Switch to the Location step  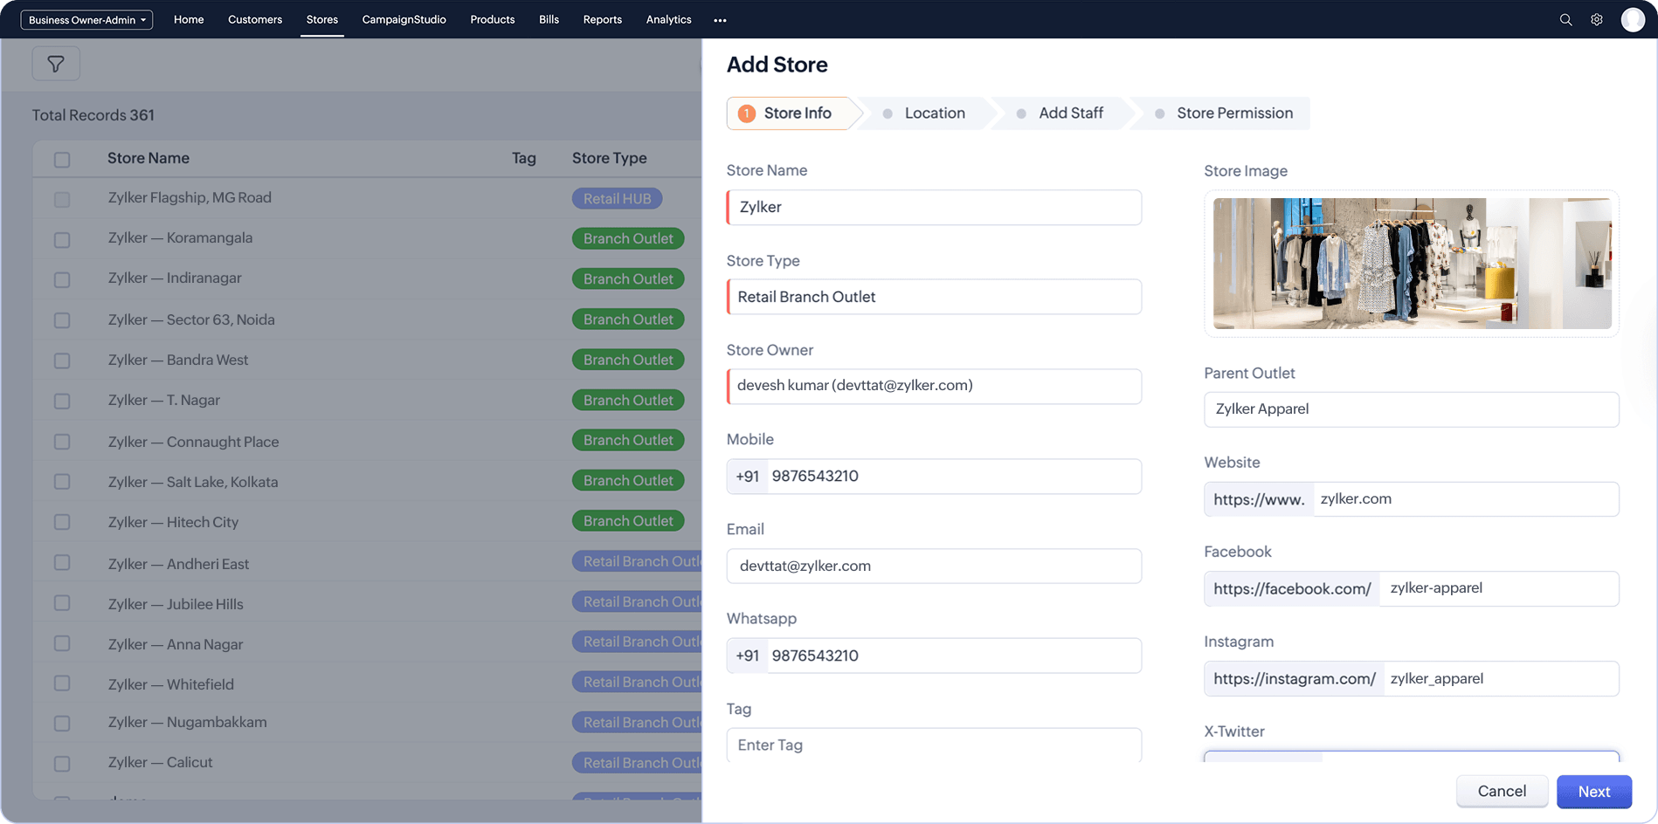coord(935,113)
